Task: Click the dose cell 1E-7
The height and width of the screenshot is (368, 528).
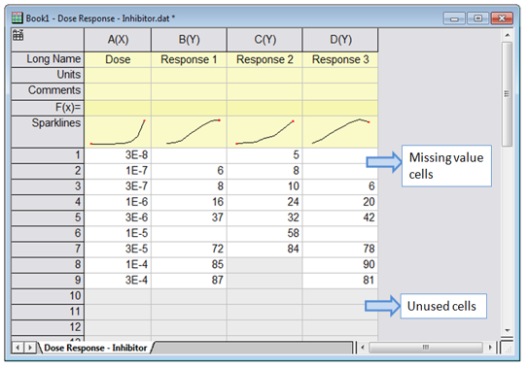Action: [118, 171]
